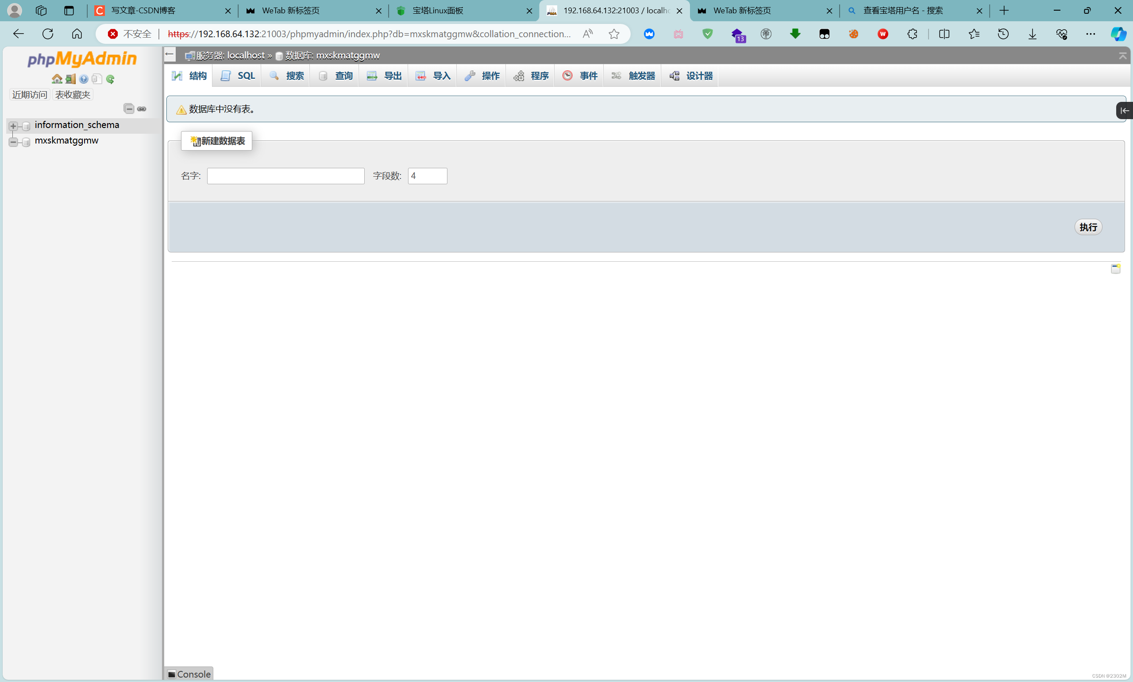Image resolution: width=1133 pixels, height=682 pixels.
Task: Open the 导出 (Export) tab
Action: pyautogui.click(x=384, y=76)
